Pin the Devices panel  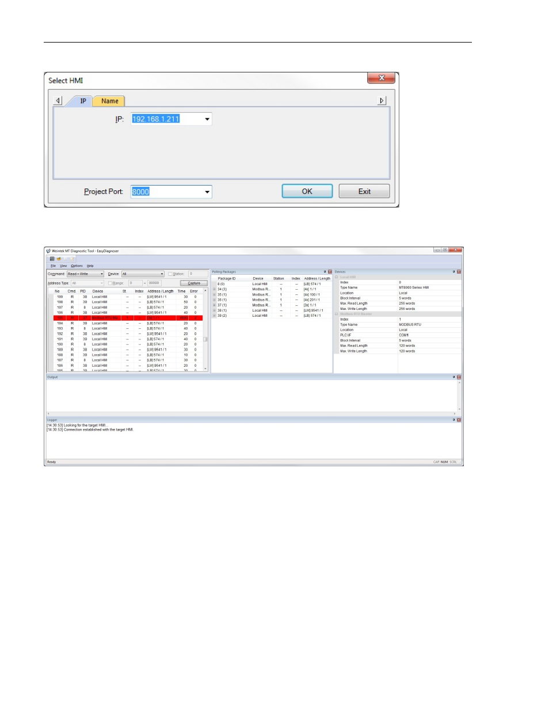tap(453, 272)
